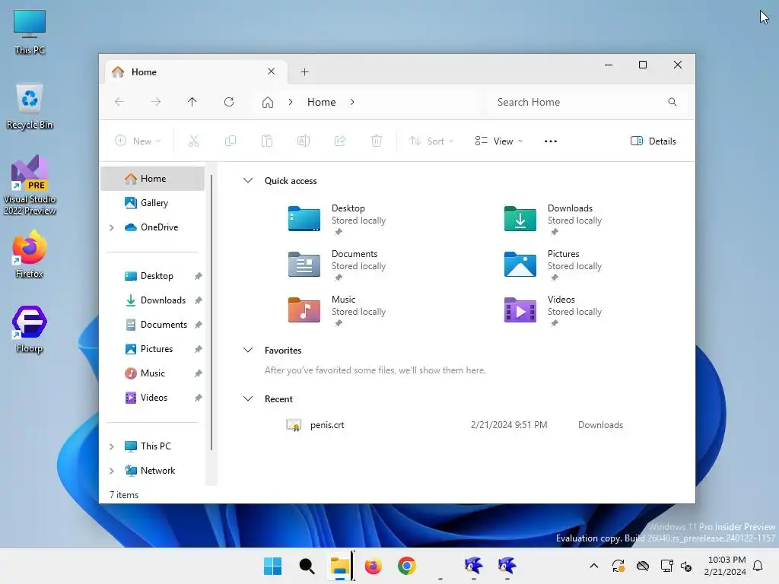Click the Delete trash can icon
Image resolution: width=779 pixels, height=584 pixels.
tap(377, 141)
